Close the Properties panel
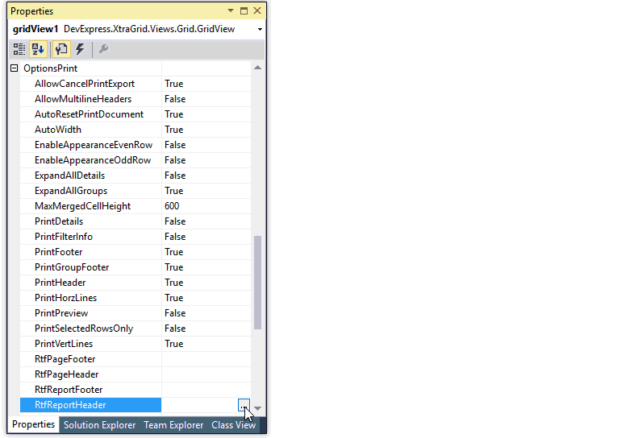 (x=257, y=10)
